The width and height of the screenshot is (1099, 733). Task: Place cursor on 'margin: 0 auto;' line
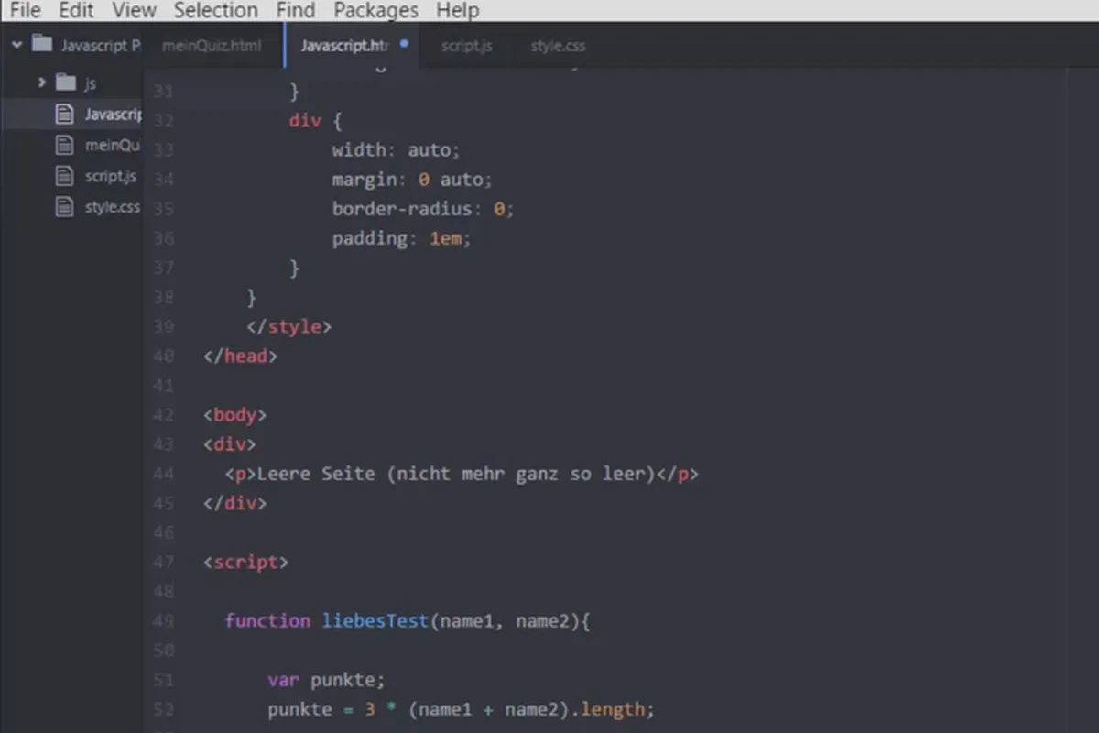(412, 179)
